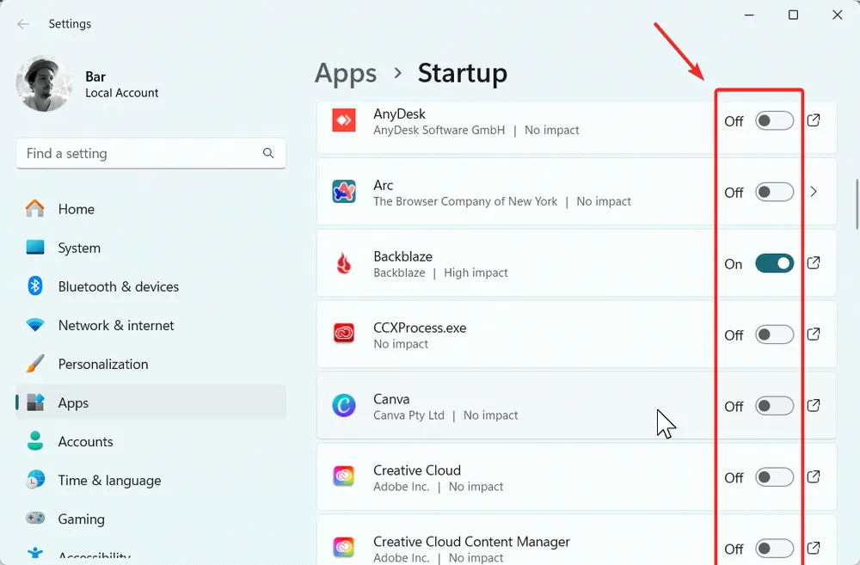Image resolution: width=860 pixels, height=565 pixels.
Task: Expand Arc startup details chevron
Action: point(814,192)
